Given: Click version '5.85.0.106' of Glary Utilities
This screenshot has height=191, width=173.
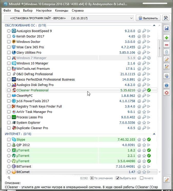Looking at the screenshot, I should (x=127, y=53).
